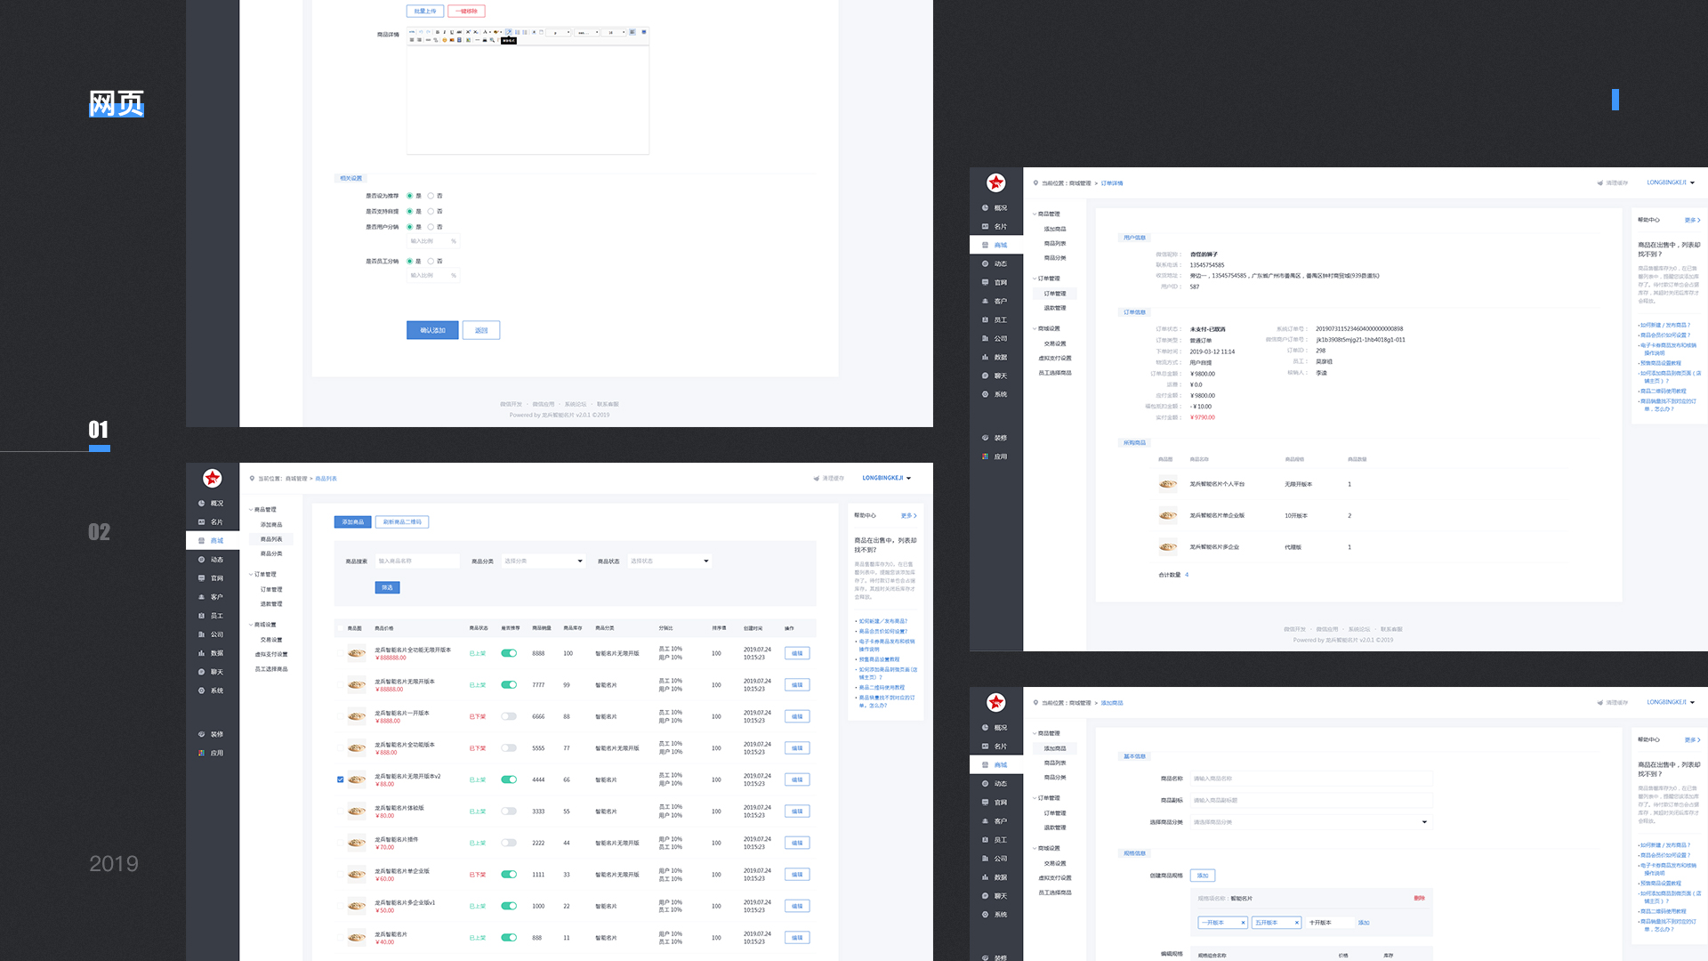Open 公司 company icon in product list page sidebar

pos(202,634)
